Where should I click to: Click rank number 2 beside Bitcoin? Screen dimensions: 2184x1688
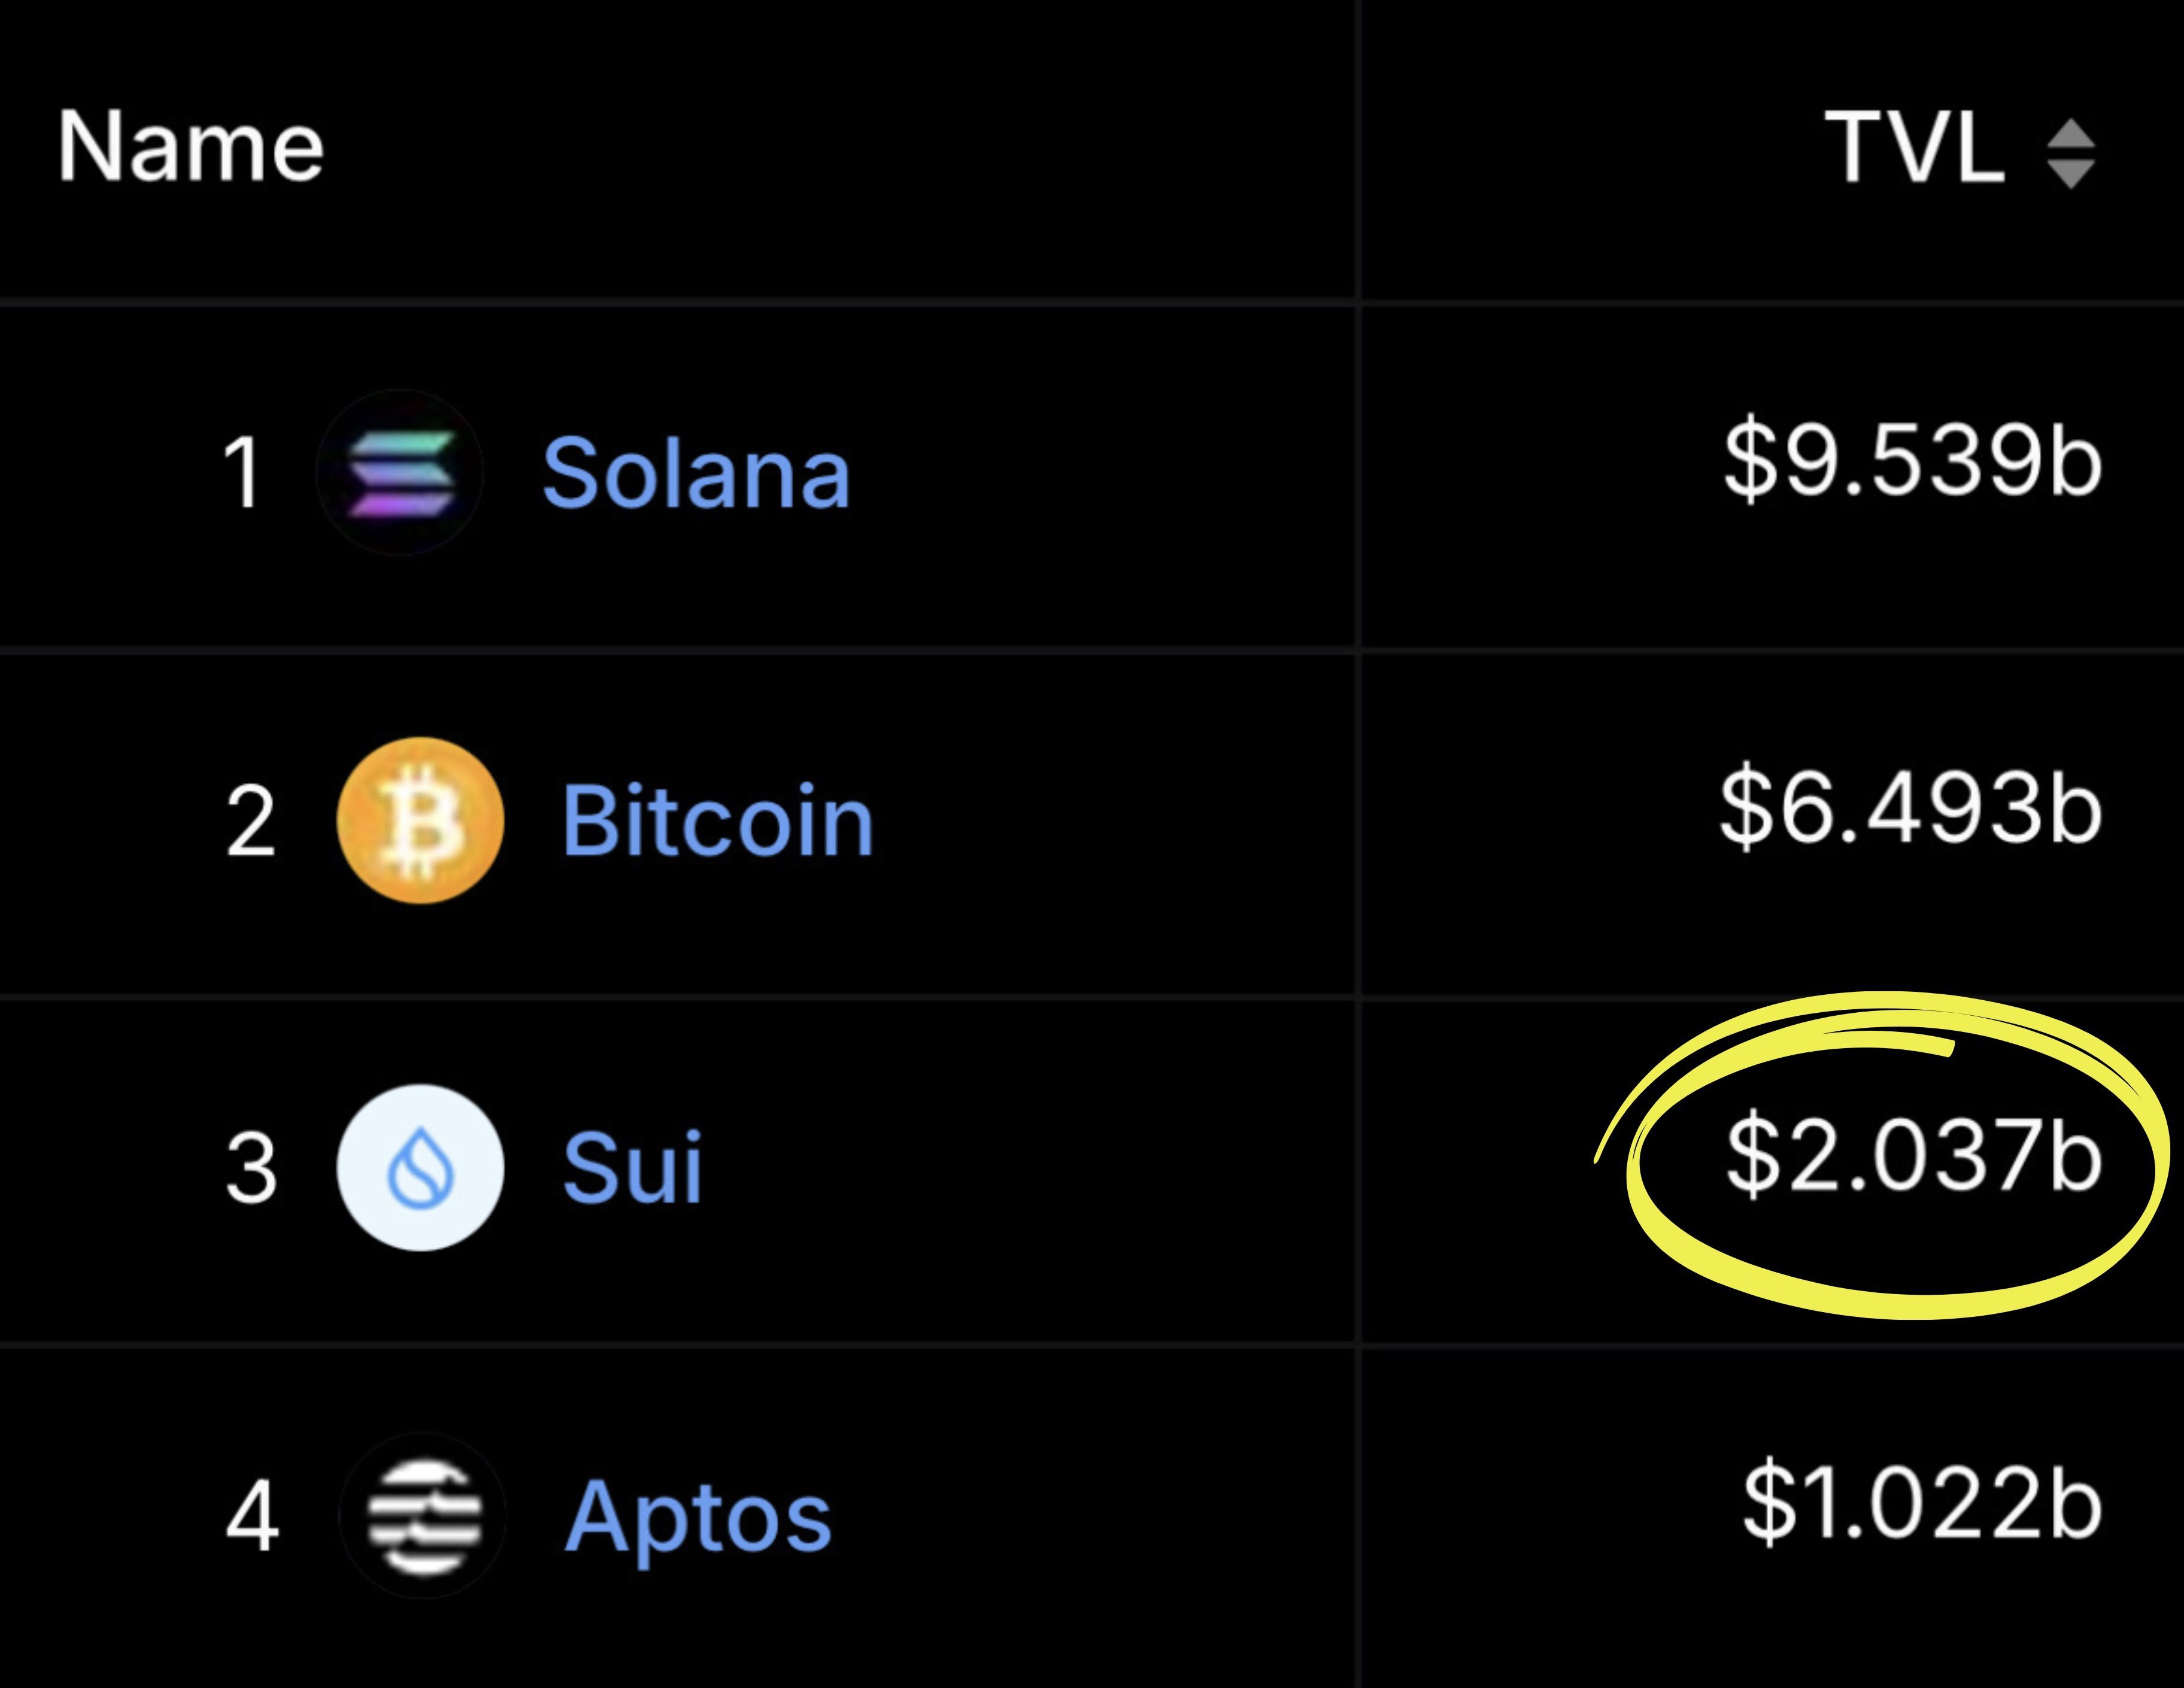[250, 821]
